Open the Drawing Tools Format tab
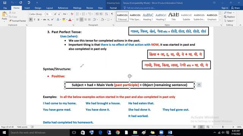 113,8
